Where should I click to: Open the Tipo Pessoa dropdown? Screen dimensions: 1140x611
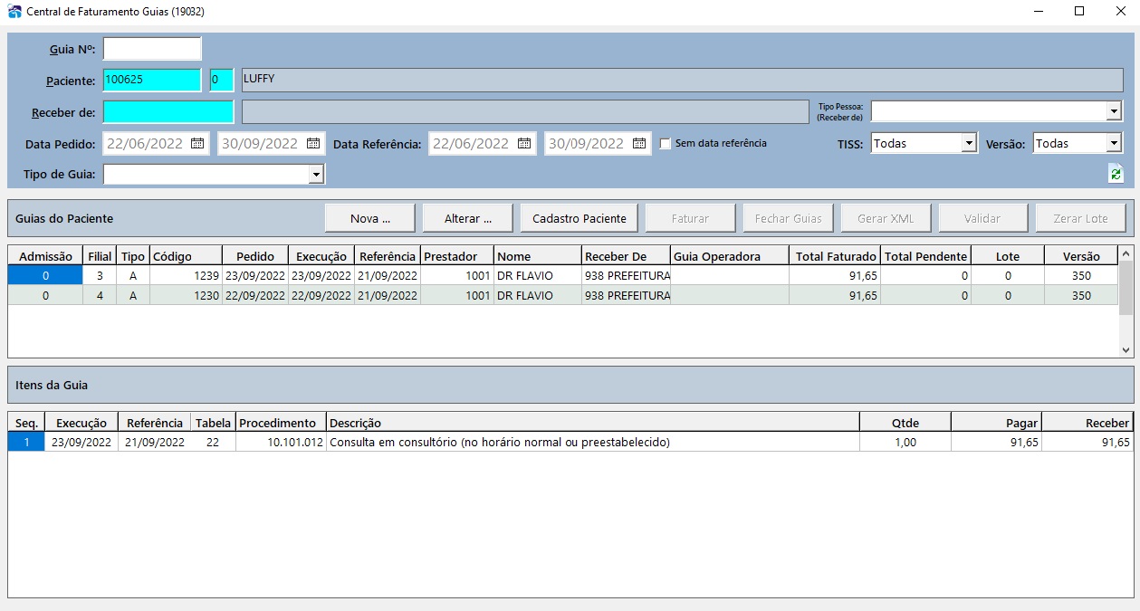tap(1114, 111)
